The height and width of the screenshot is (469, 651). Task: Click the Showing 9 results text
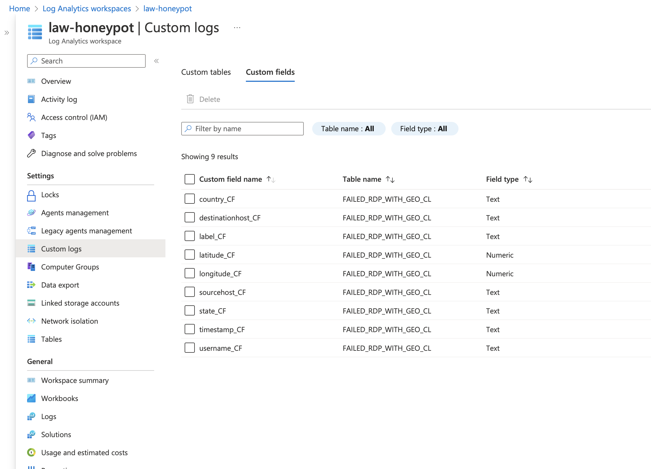[x=209, y=157]
